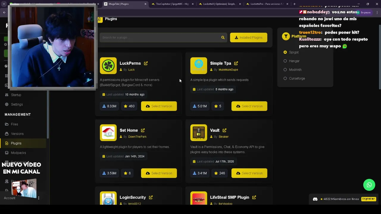The width and height of the screenshot is (381, 214).
Task: Select Version for LuckPerms
Action: (x=159, y=106)
